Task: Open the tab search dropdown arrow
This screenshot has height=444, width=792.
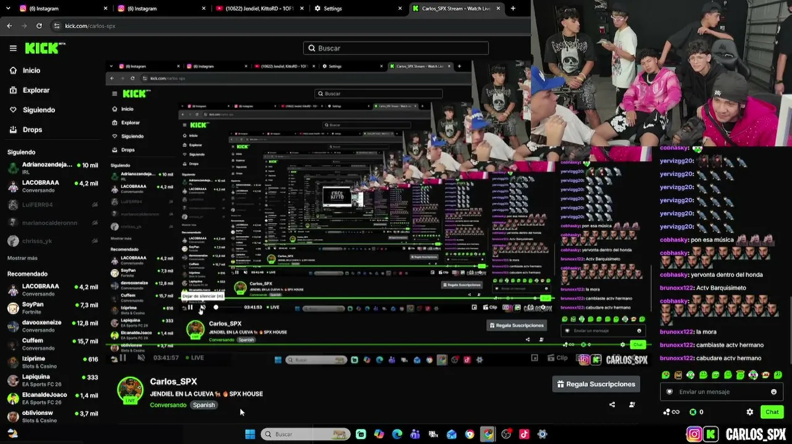Action: (x=9, y=9)
